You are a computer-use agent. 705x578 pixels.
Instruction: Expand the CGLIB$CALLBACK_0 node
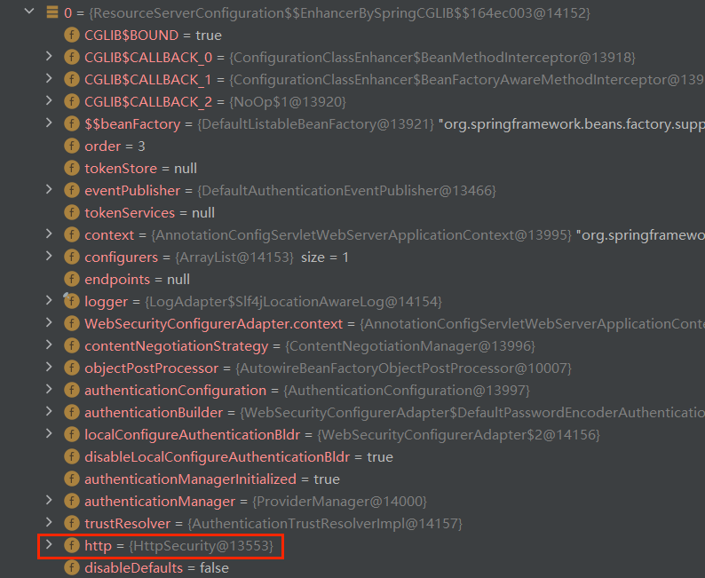pyautogui.click(x=50, y=58)
